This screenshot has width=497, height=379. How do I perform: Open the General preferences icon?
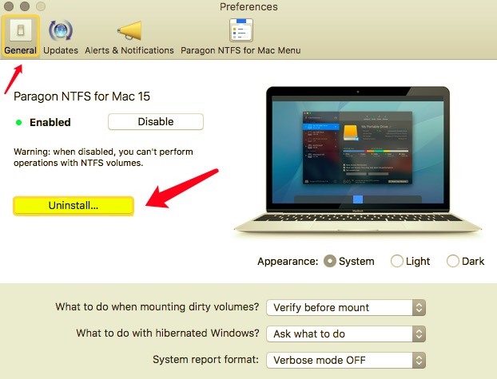point(21,30)
